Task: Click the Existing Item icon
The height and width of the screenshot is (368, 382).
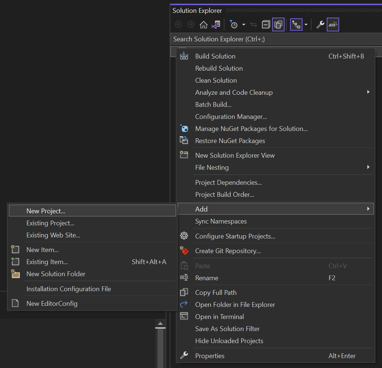Action: coord(15,262)
